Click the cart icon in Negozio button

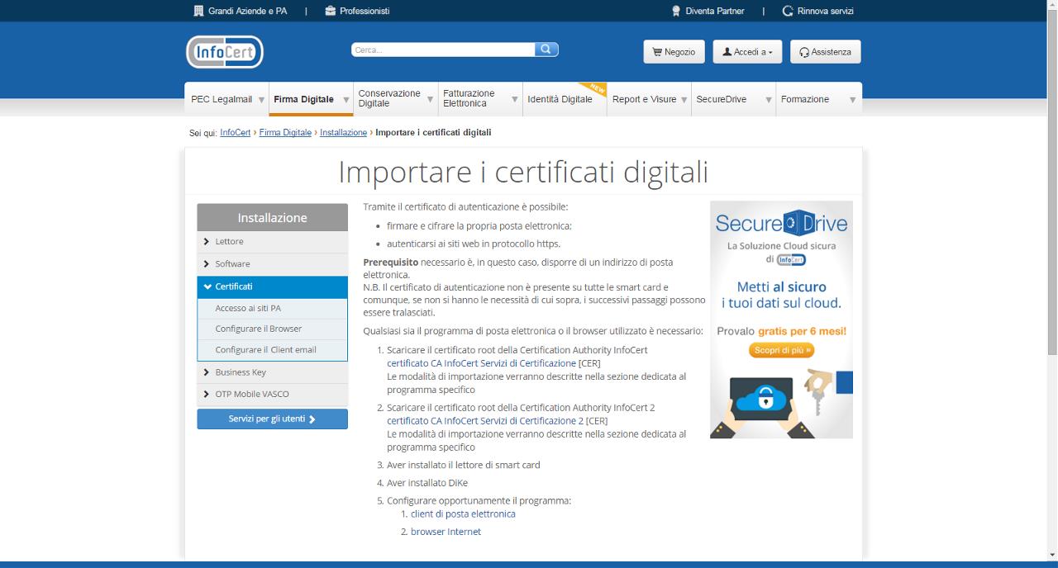(657, 52)
